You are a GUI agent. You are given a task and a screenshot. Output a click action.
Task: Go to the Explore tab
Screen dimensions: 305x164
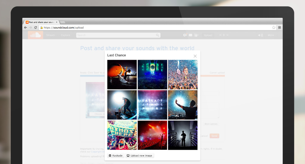point(66,35)
